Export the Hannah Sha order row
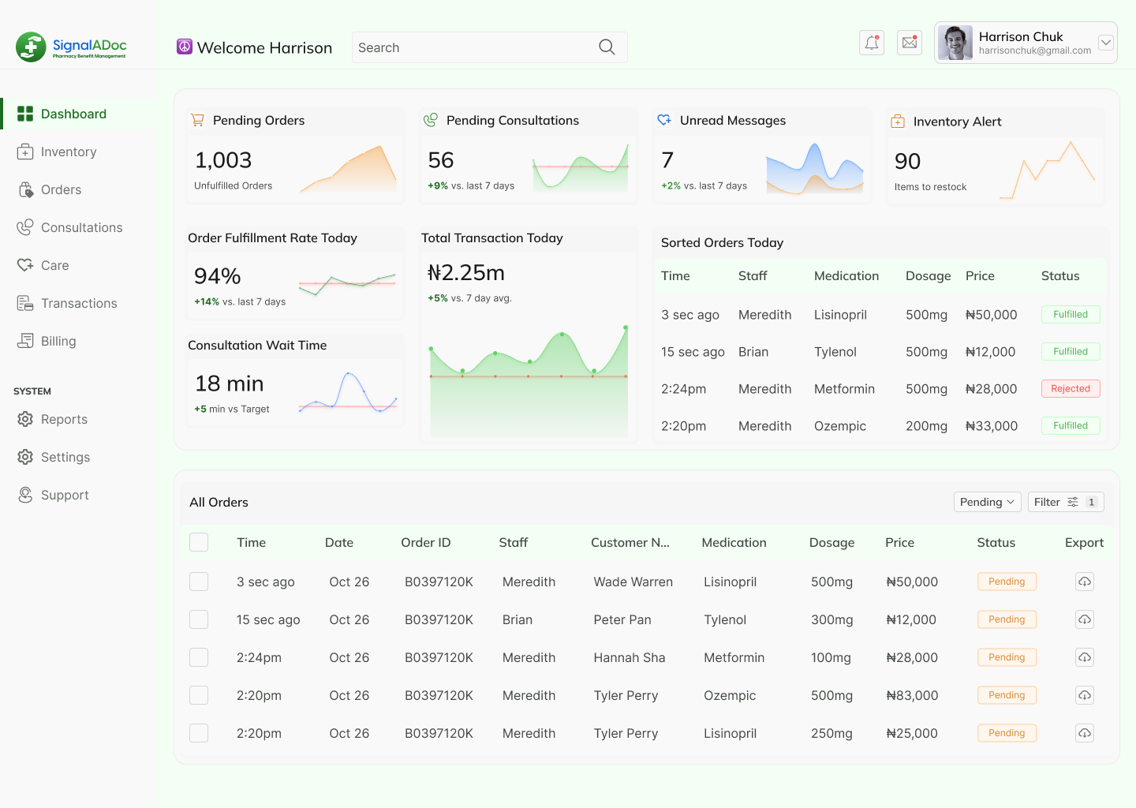This screenshot has width=1136, height=808. pyautogui.click(x=1085, y=657)
